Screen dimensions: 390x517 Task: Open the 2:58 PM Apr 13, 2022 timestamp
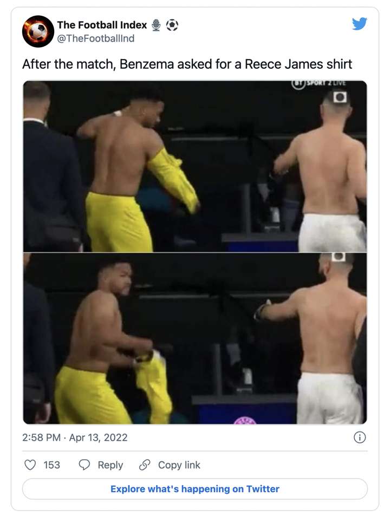[75, 437]
